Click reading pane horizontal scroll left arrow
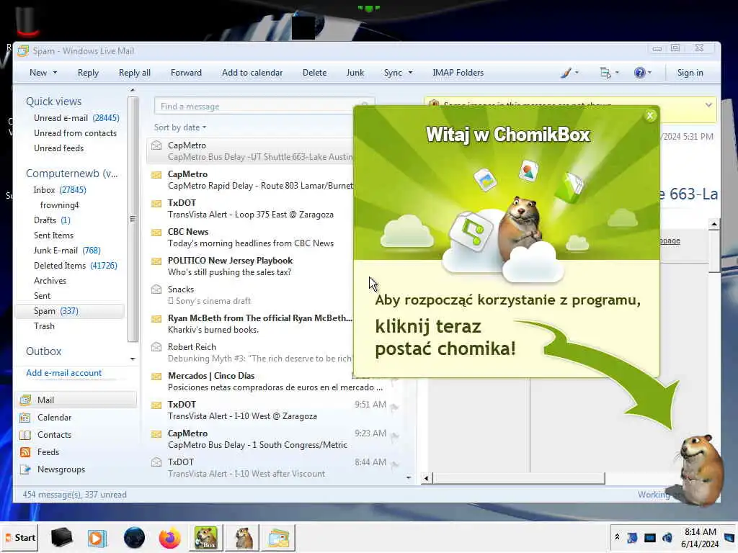This screenshot has width=738, height=553. pyautogui.click(x=427, y=479)
